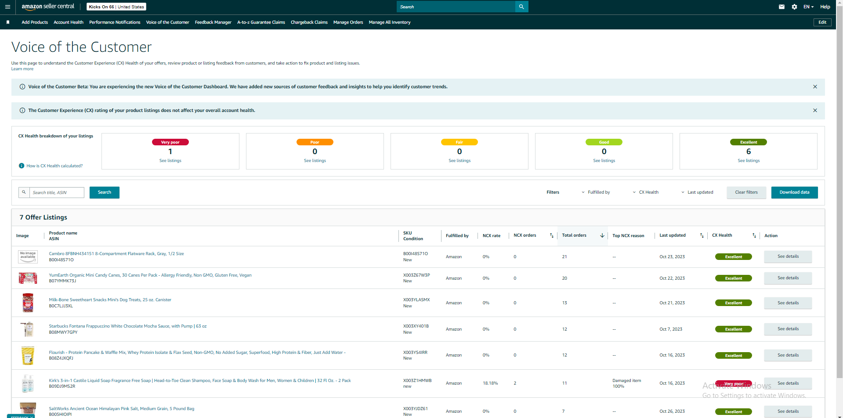843x418 pixels.
Task: Open Starbucks Fontana sauce product thumbnail
Action: (x=28, y=329)
